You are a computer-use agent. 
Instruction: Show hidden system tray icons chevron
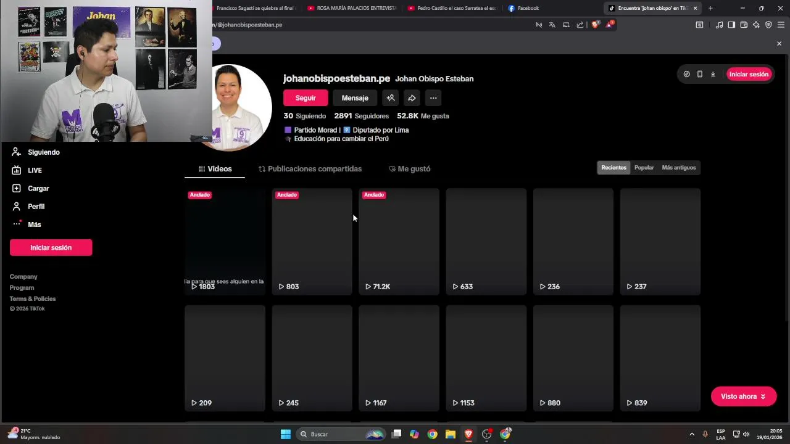(692, 434)
